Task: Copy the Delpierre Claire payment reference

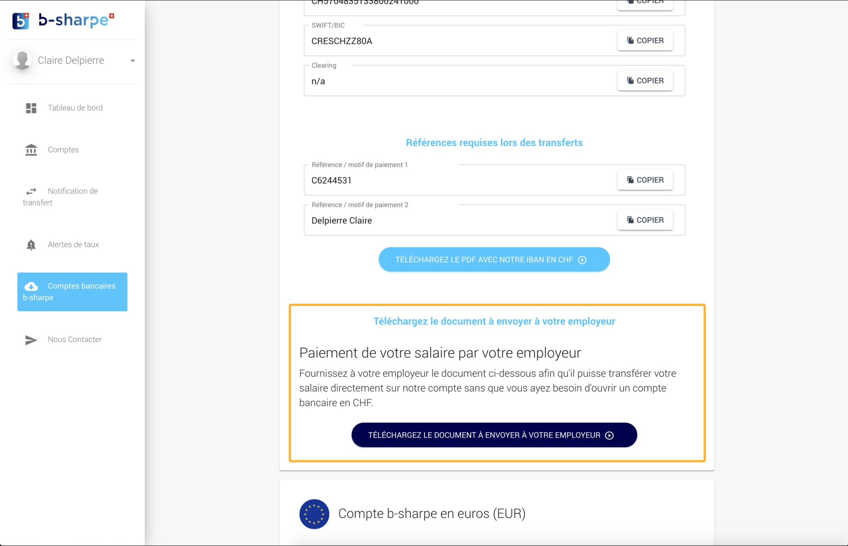Action: pyautogui.click(x=645, y=220)
